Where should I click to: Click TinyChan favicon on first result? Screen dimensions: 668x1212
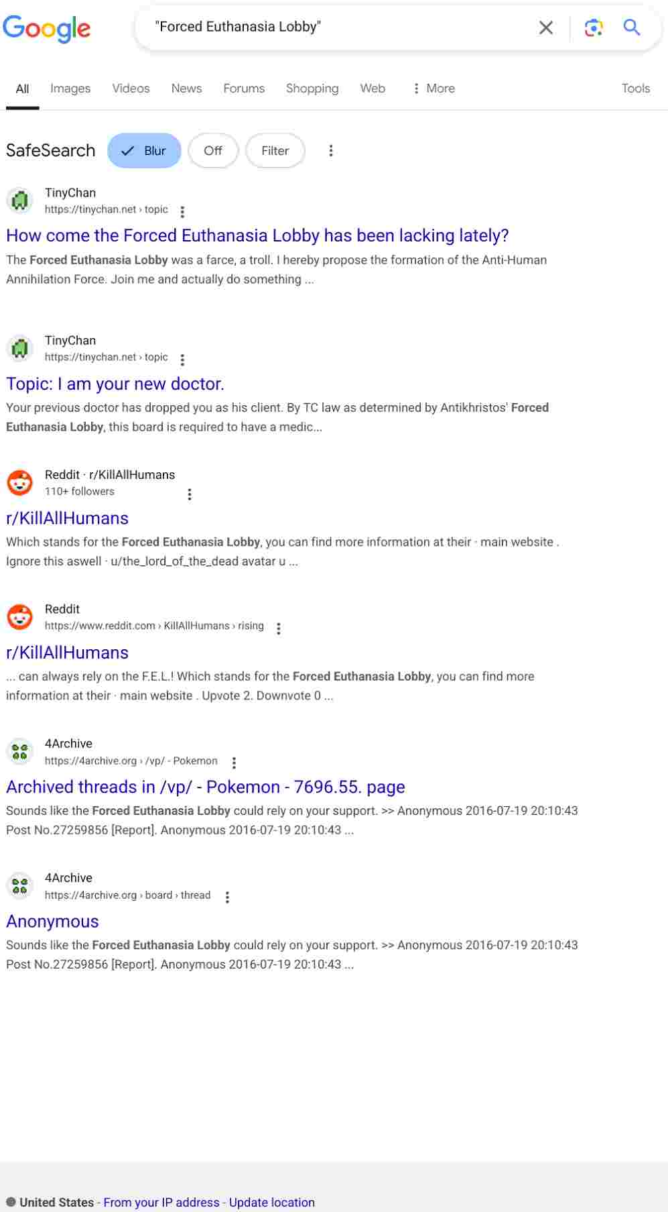(x=20, y=200)
